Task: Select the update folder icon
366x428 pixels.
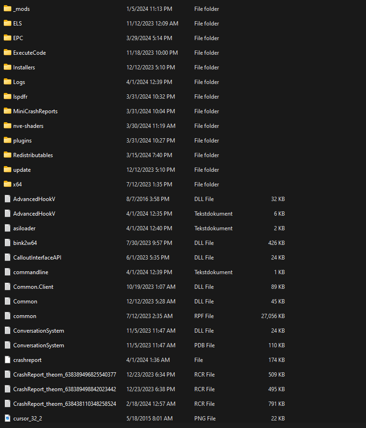Action: point(8,170)
